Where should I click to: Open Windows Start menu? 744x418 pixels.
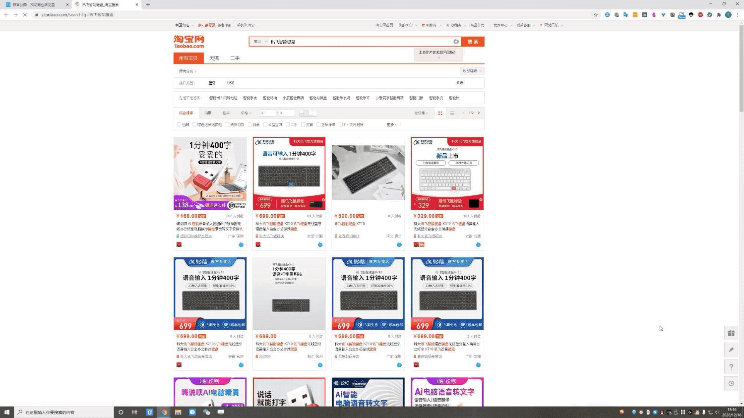point(7,412)
